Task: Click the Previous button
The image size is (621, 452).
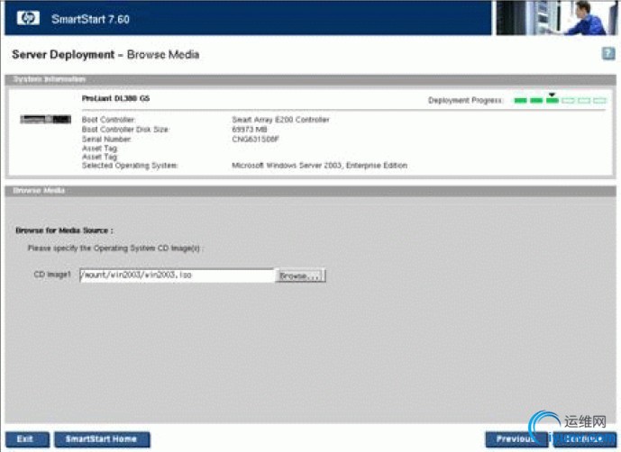Action: 516,438
